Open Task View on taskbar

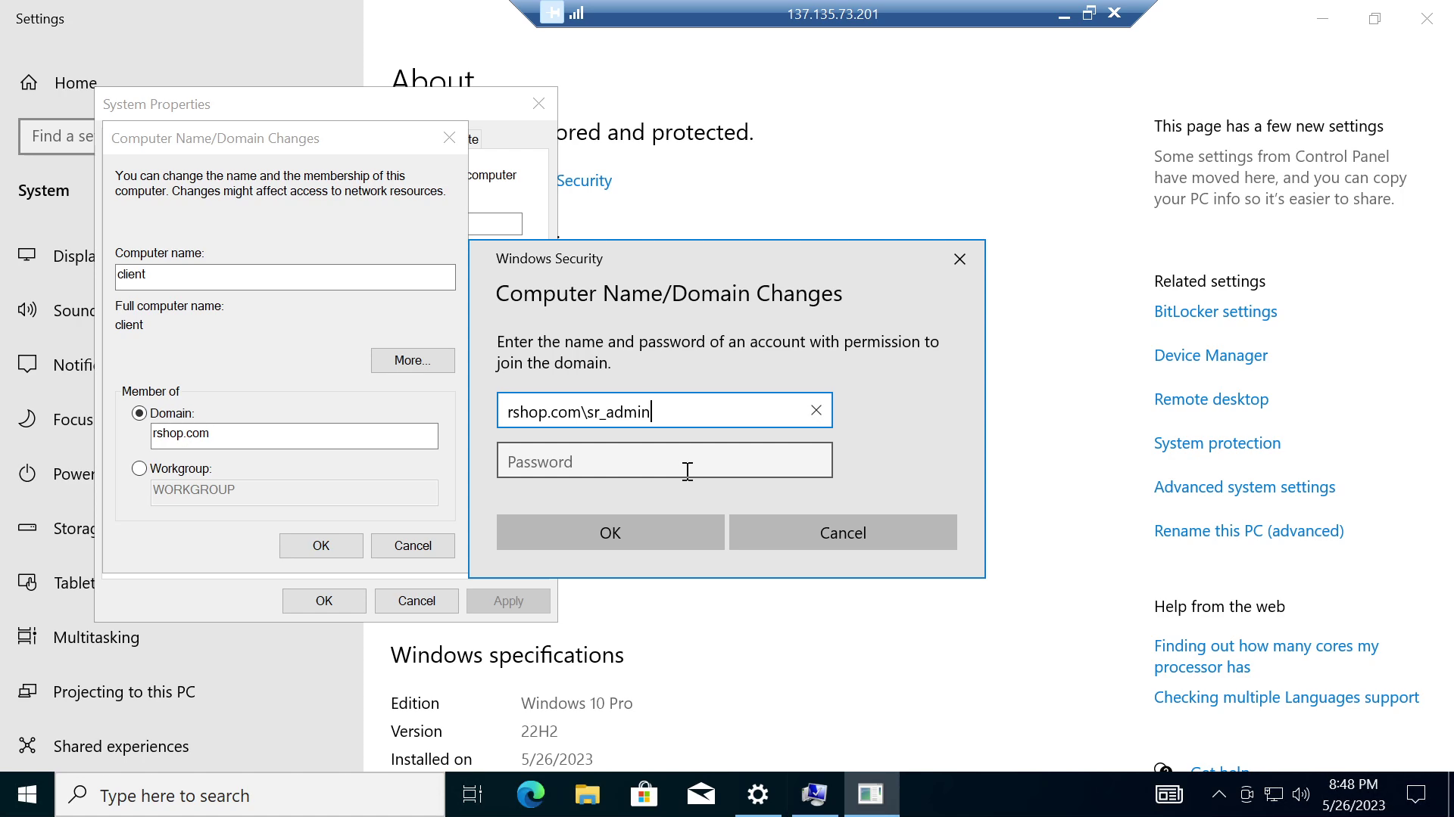[473, 794]
